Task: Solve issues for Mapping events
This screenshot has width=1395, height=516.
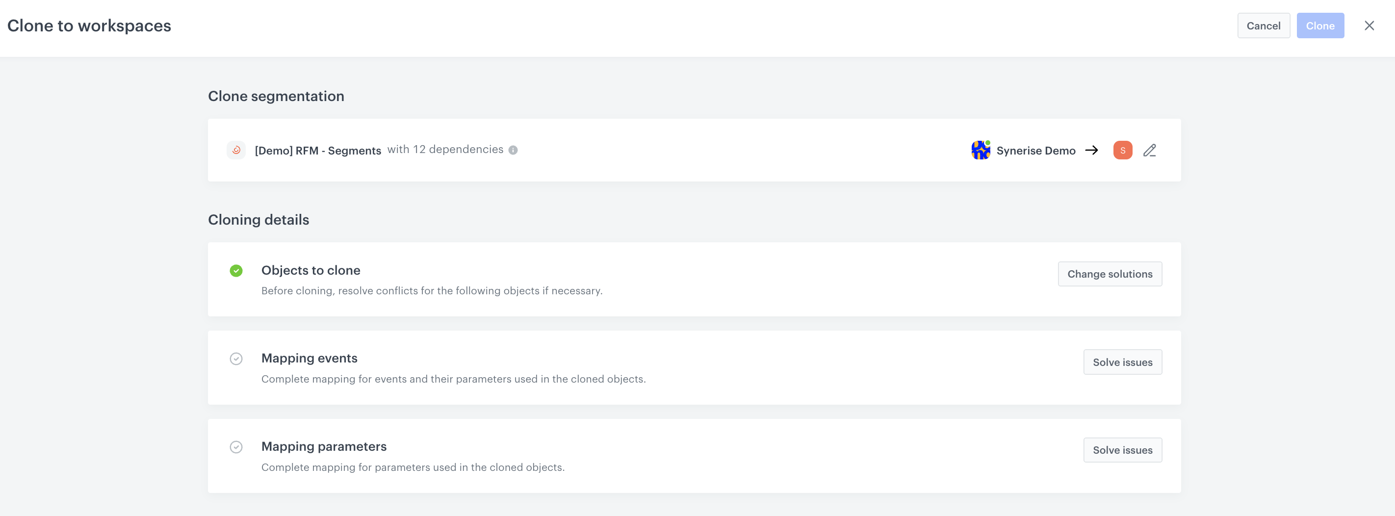Action: tap(1122, 362)
